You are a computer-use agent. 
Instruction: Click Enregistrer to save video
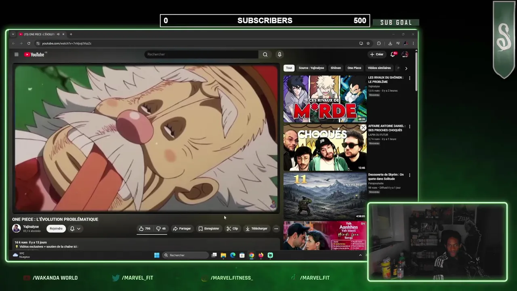[209, 229]
